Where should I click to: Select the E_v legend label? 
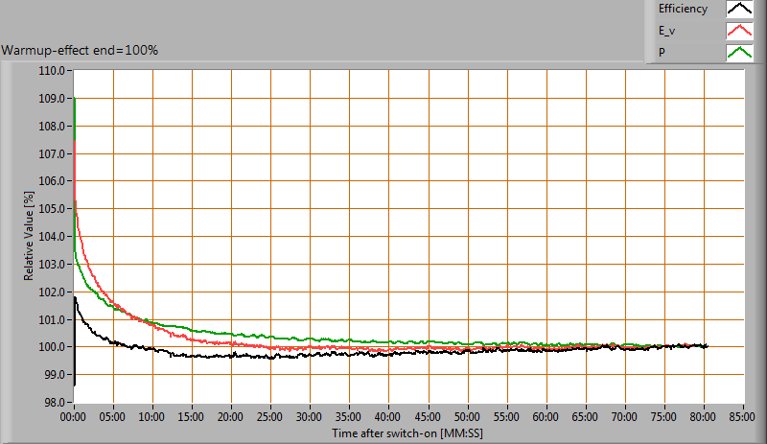pyautogui.click(x=667, y=31)
